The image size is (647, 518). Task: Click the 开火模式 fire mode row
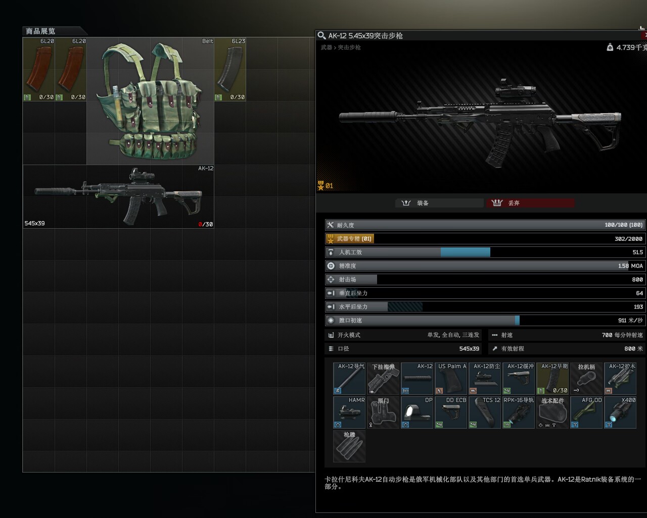(403, 335)
